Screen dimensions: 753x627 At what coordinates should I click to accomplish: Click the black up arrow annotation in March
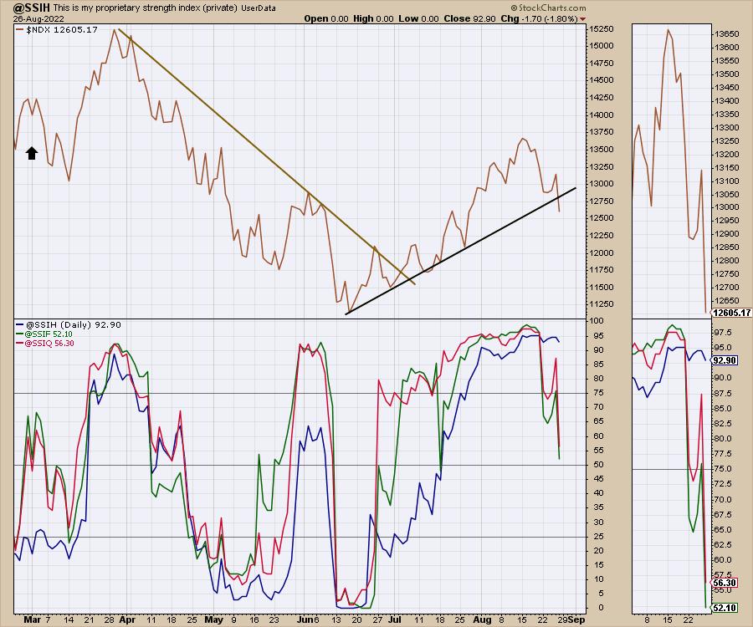click(x=32, y=152)
